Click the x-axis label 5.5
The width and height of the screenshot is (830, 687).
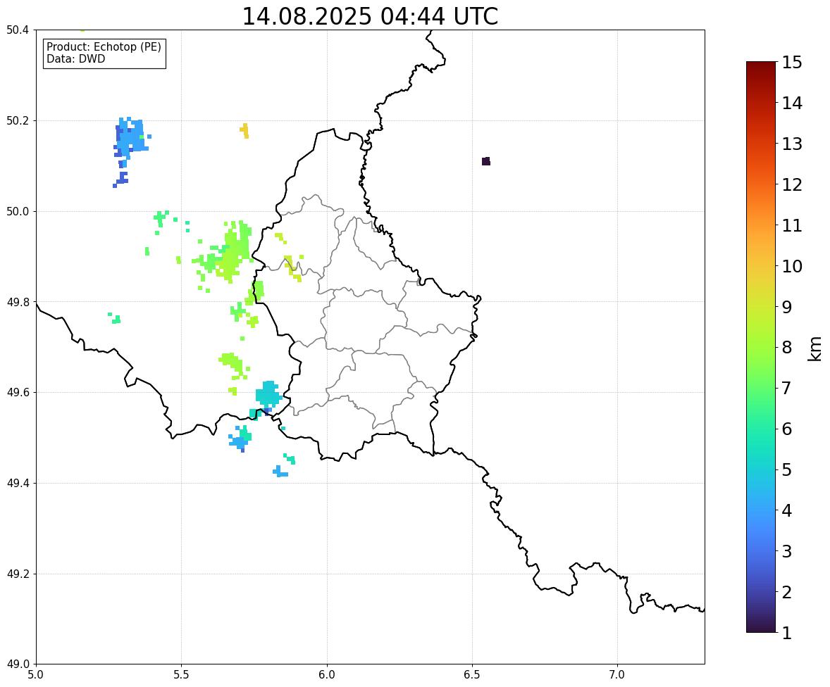pyautogui.click(x=182, y=675)
